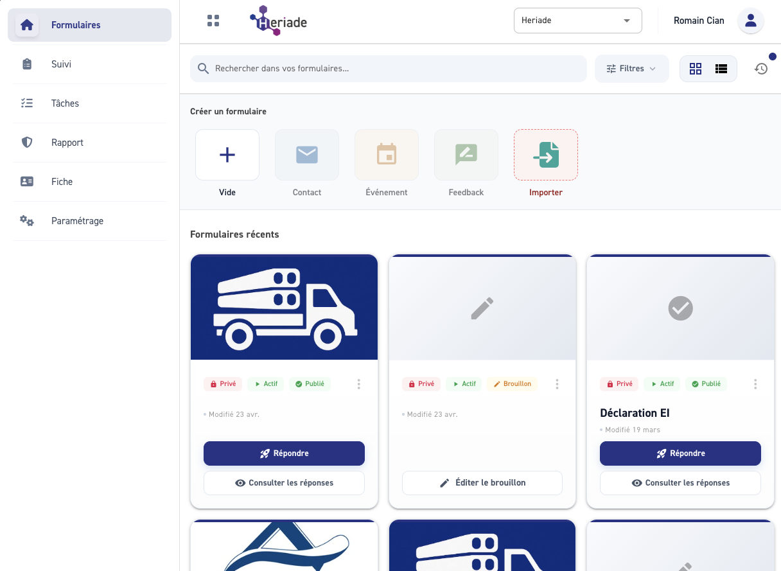This screenshot has height=571, width=781.
Task: Click Privé badge on Déclaration EI card
Action: coord(619,384)
